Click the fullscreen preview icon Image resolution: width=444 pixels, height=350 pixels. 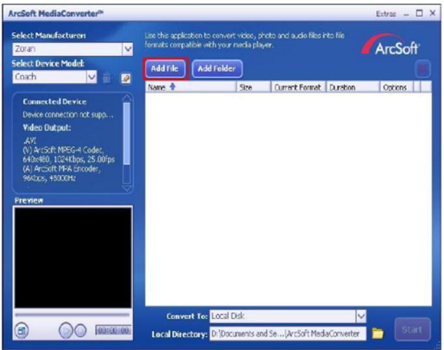22,330
